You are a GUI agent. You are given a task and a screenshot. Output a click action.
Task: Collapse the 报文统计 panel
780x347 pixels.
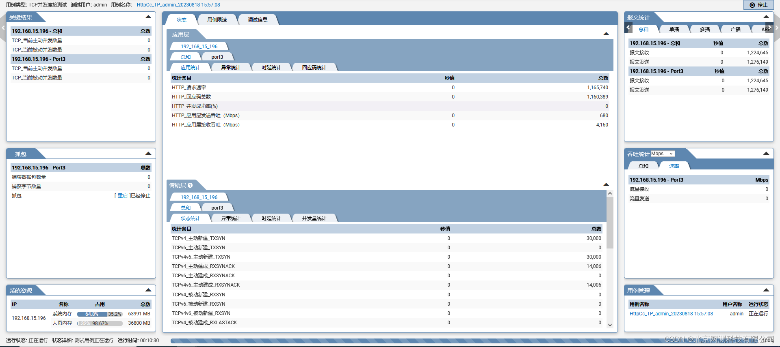pyautogui.click(x=766, y=17)
